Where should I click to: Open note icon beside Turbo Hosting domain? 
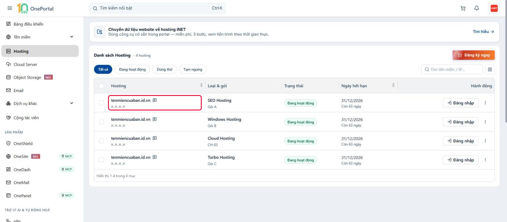point(155,157)
